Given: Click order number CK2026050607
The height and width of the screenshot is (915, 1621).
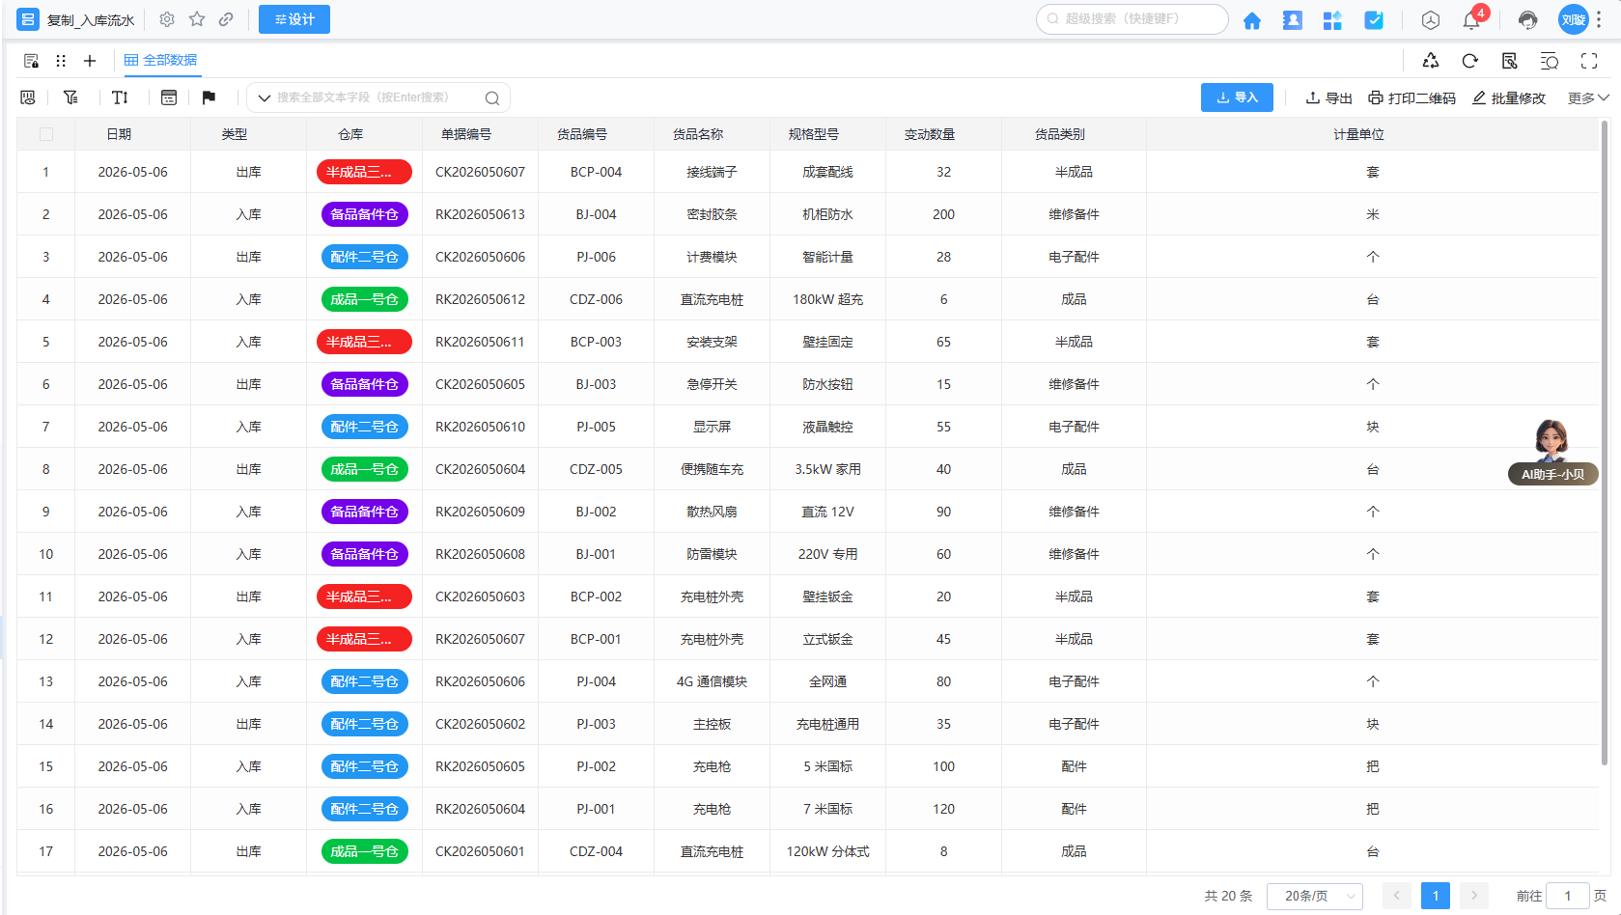Looking at the screenshot, I should (481, 172).
